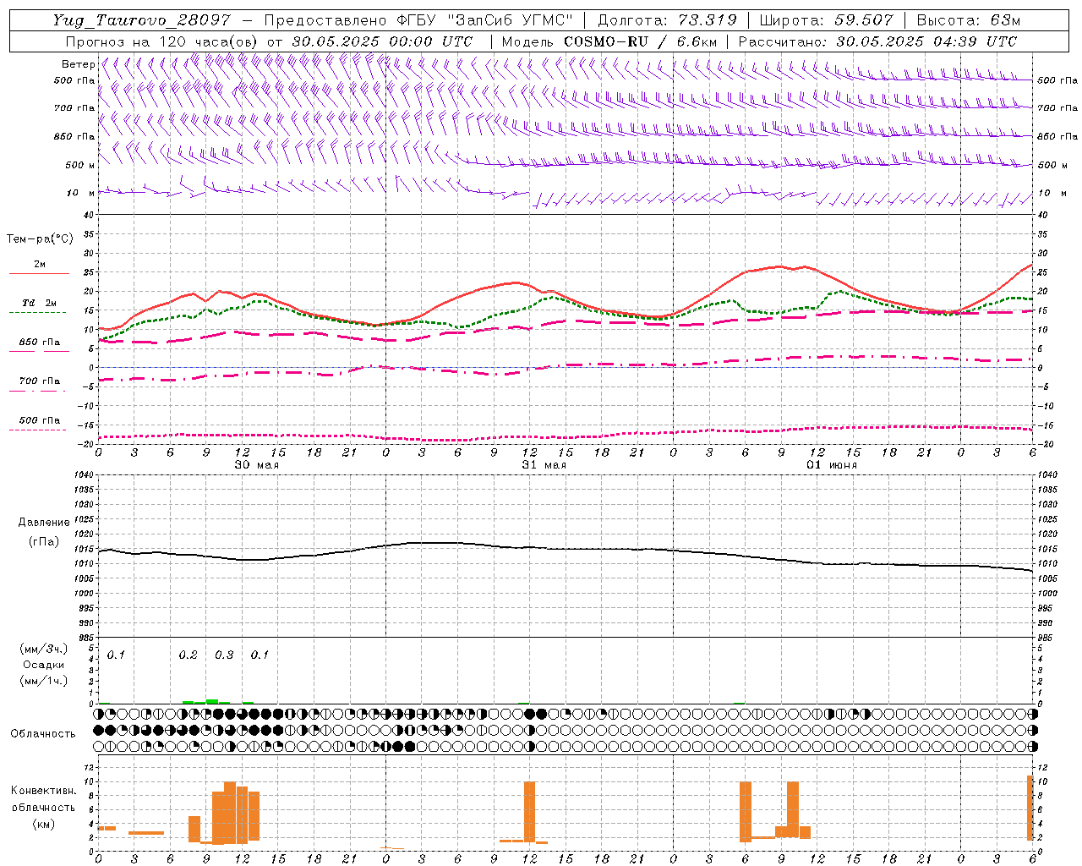Click the Высота: 63м elevation value
Screen dimensions: 1082x866
(x=968, y=20)
